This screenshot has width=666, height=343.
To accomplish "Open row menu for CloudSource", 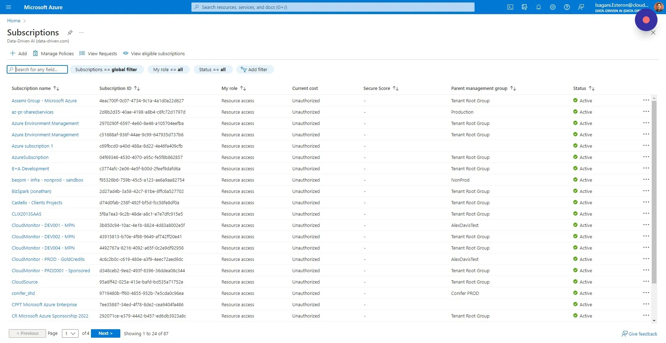I will point(646,281).
